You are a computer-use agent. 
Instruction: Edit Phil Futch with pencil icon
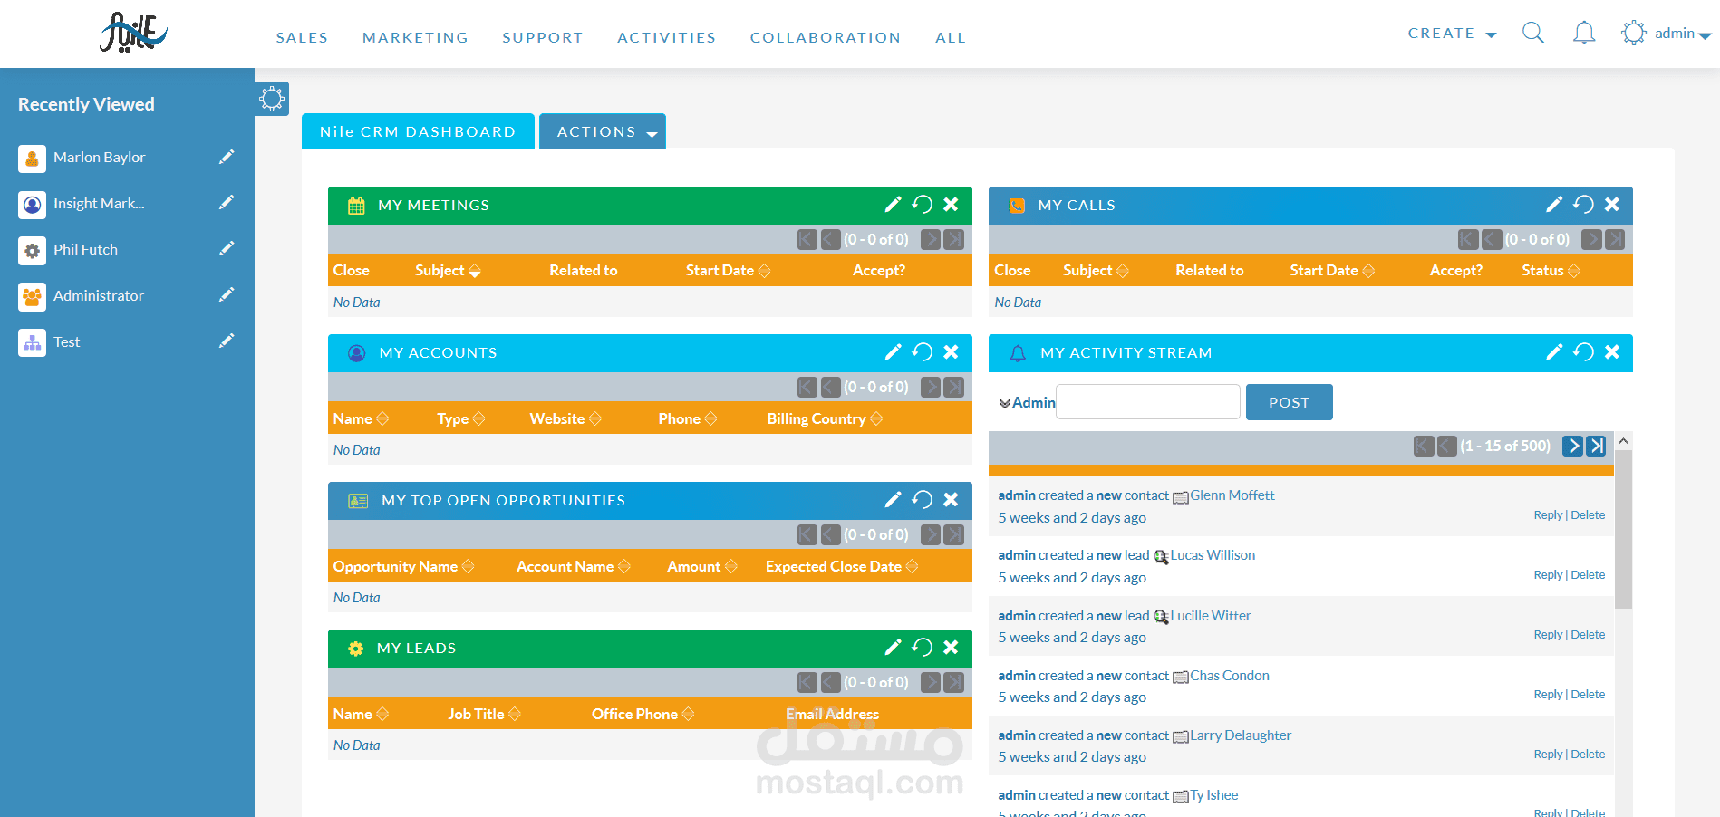[x=227, y=248]
